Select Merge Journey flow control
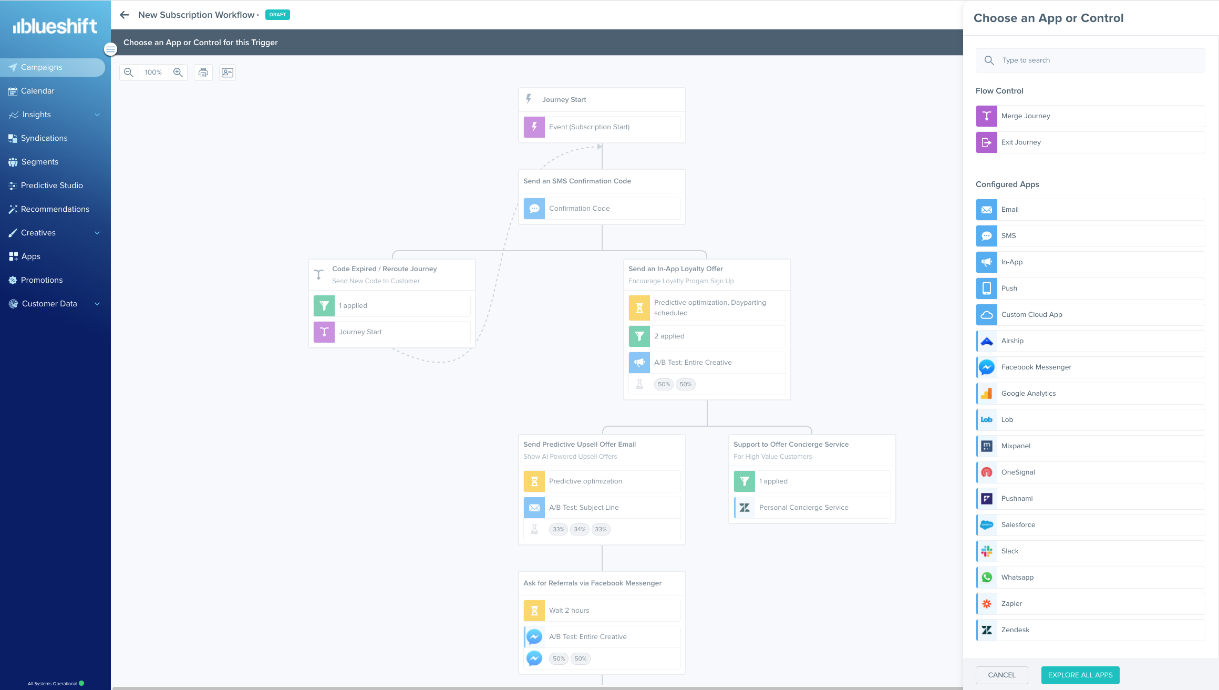This screenshot has width=1219, height=690. pyautogui.click(x=1090, y=116)
